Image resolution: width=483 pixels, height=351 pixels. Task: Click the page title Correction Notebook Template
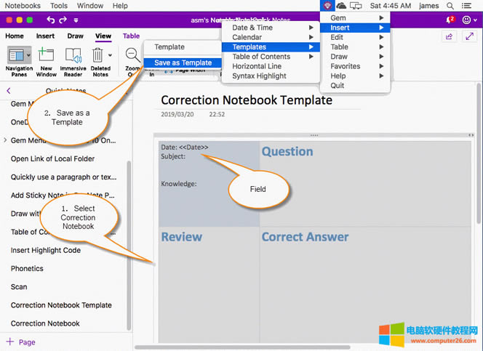click(x=246, y=100)
